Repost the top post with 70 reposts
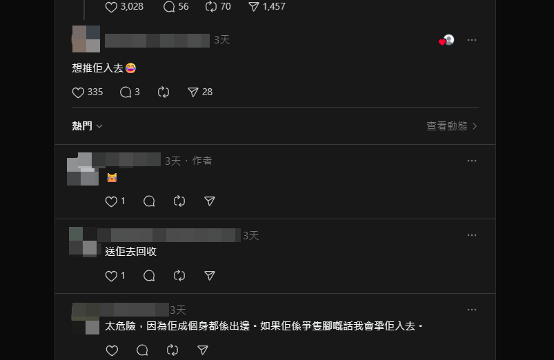 pyautogui.click(x=218, y=7)
